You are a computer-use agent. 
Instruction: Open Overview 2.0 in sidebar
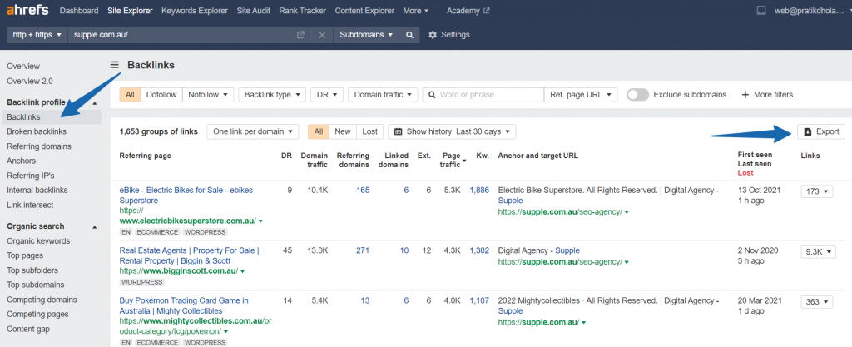(x=30, y=81)
